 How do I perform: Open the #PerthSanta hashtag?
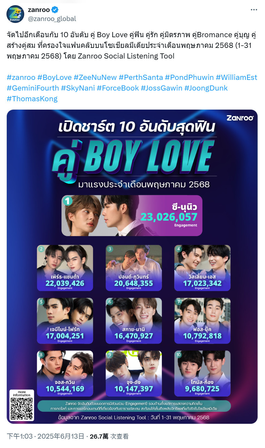tap(141, 78)
